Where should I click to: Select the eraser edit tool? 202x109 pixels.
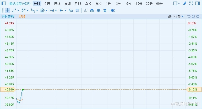click(85, 10)
